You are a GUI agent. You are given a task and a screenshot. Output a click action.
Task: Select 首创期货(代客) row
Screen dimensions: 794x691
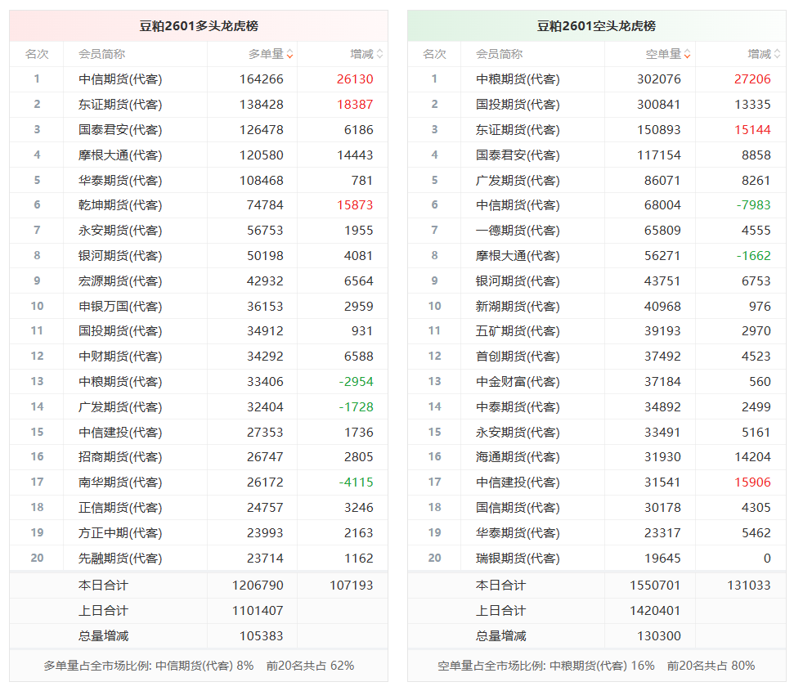point(596,357)
